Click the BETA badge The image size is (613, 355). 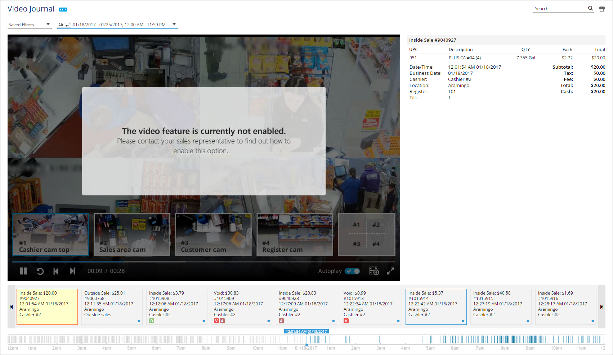pos(63,10)
